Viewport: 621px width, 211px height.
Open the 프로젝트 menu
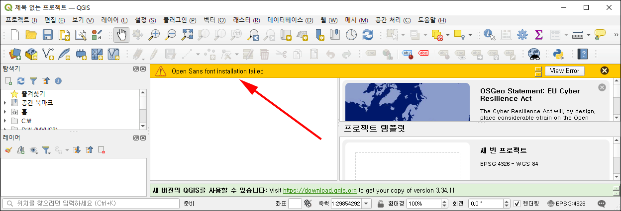click(x=21, y=20)
